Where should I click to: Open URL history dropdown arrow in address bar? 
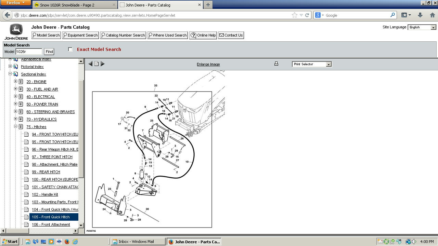301,15
